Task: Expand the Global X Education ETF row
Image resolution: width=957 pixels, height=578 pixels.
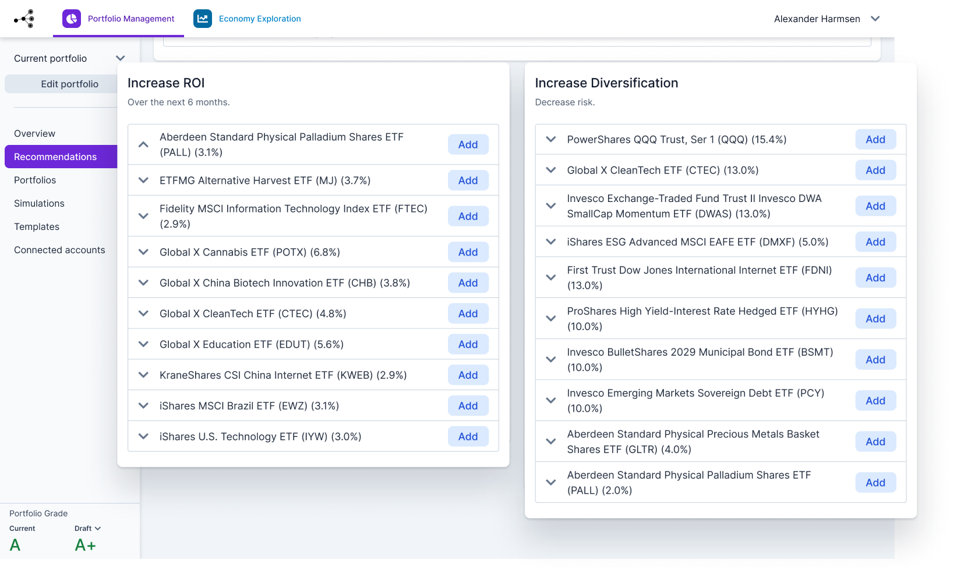Action: (x=143, y=345)
